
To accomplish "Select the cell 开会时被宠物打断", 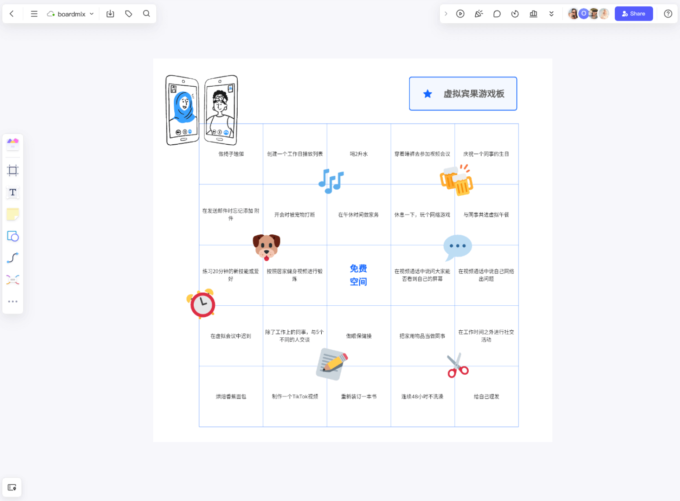I will (295, 215).
